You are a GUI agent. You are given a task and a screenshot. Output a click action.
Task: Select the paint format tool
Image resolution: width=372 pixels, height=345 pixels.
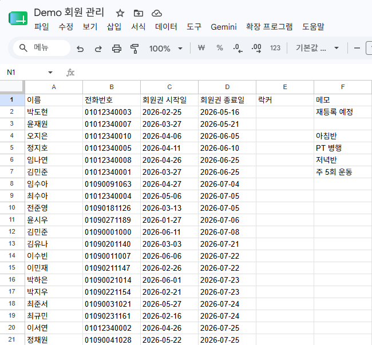(x=134, y=49)
